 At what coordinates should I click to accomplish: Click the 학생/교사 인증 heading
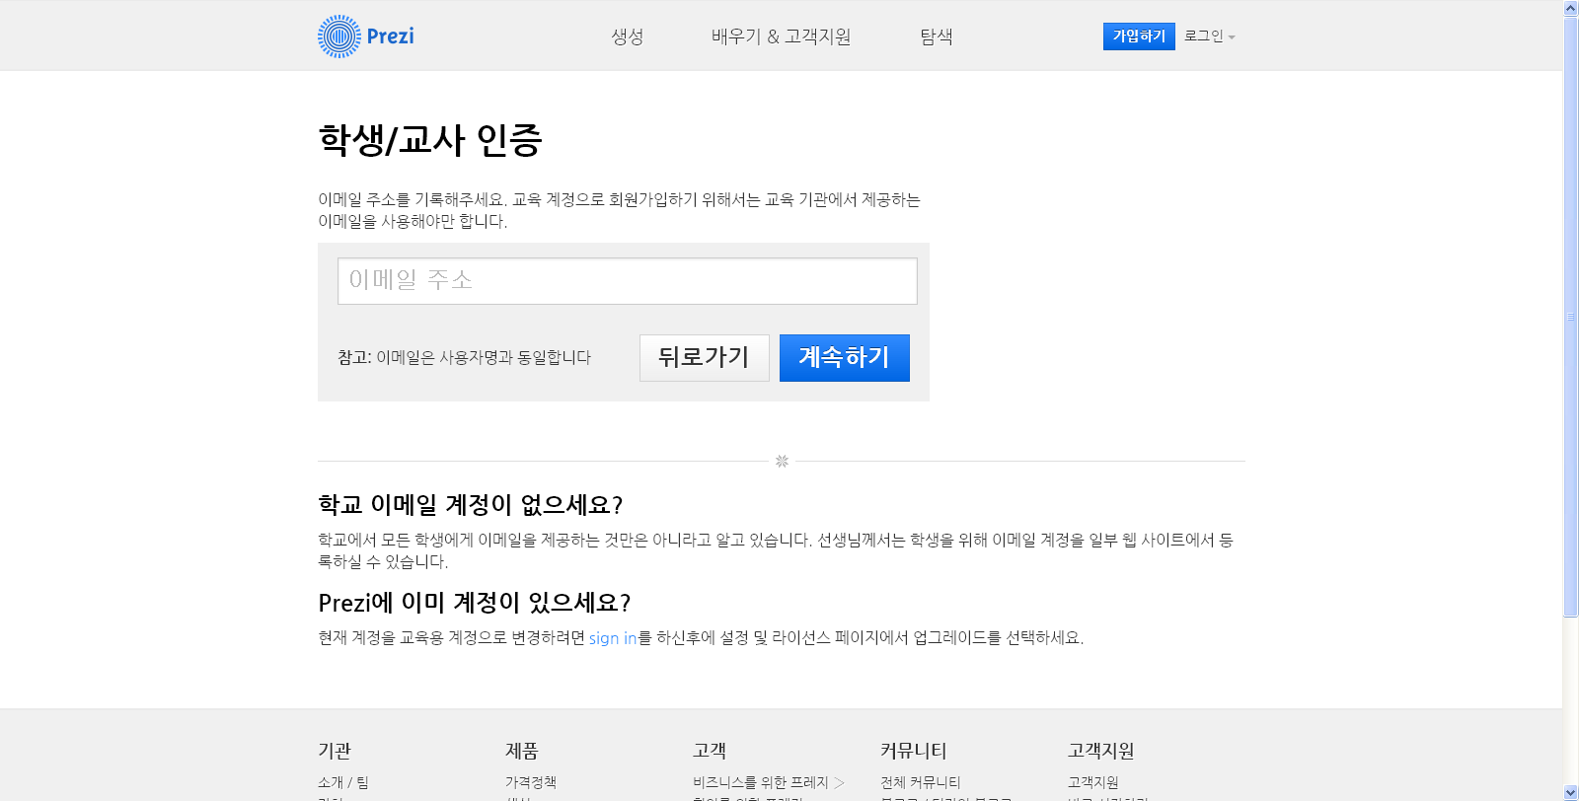(430, 140)
